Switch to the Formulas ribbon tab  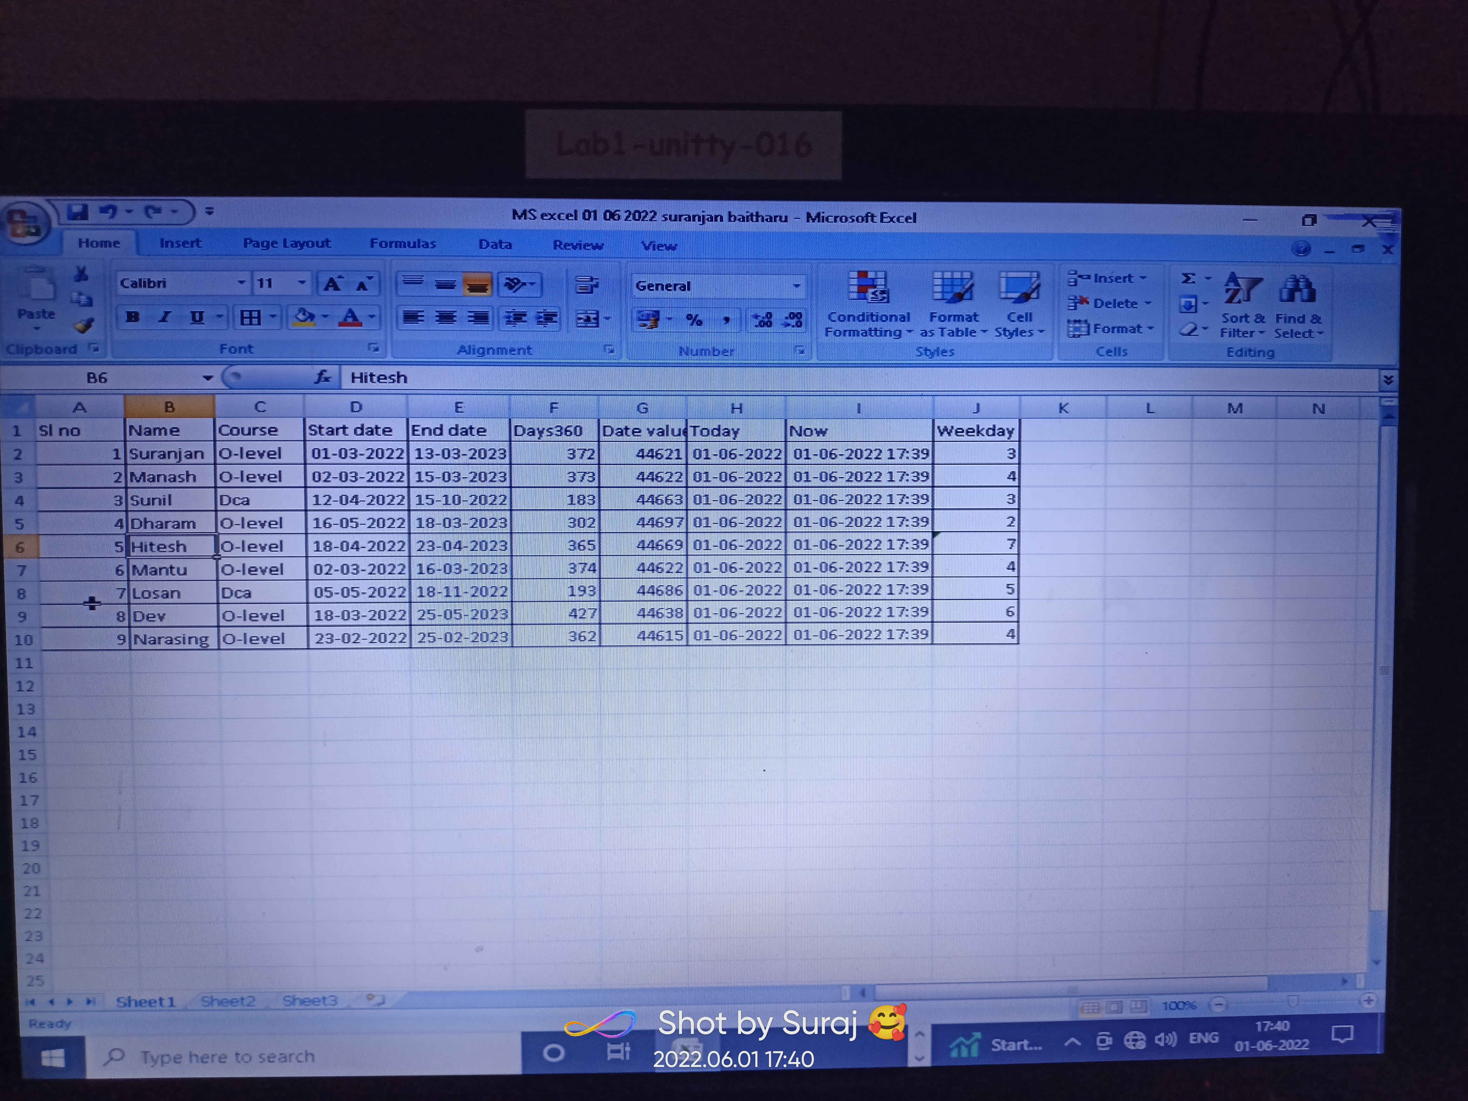402,244
